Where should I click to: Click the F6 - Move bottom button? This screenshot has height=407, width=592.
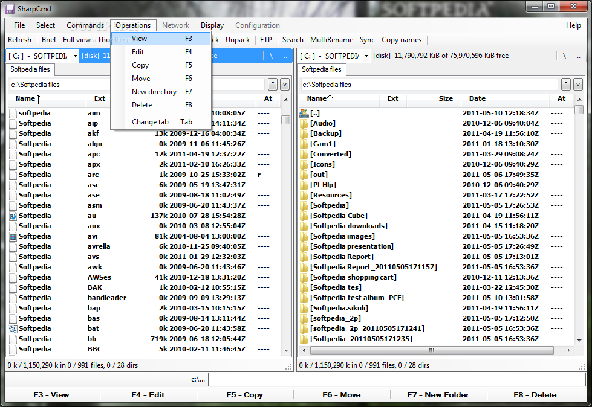(341, 395)
